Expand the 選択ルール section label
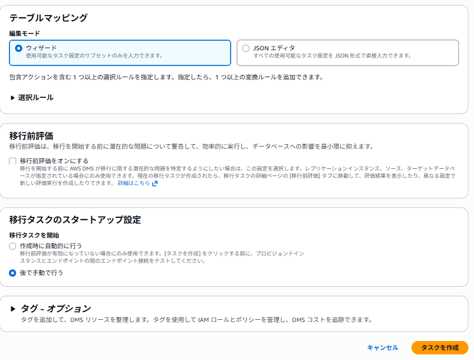474x360 pixels. pos(36,98)
